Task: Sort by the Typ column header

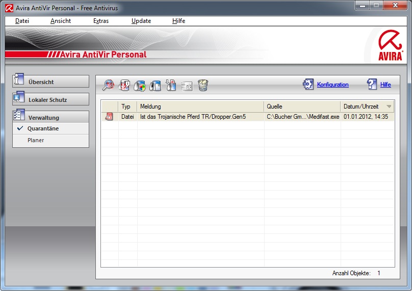Action: (x=127, y=107)
